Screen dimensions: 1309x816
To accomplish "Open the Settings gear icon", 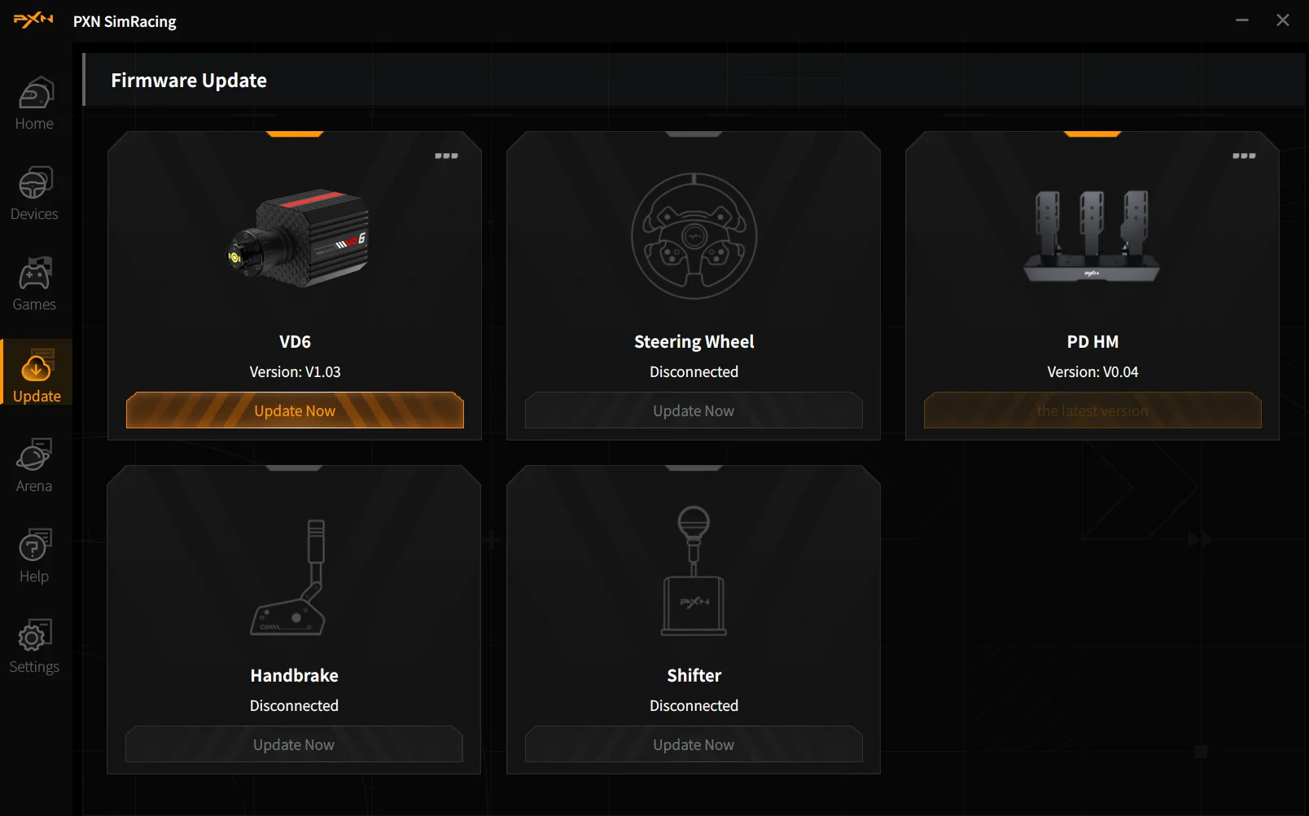I will (35, 636).
